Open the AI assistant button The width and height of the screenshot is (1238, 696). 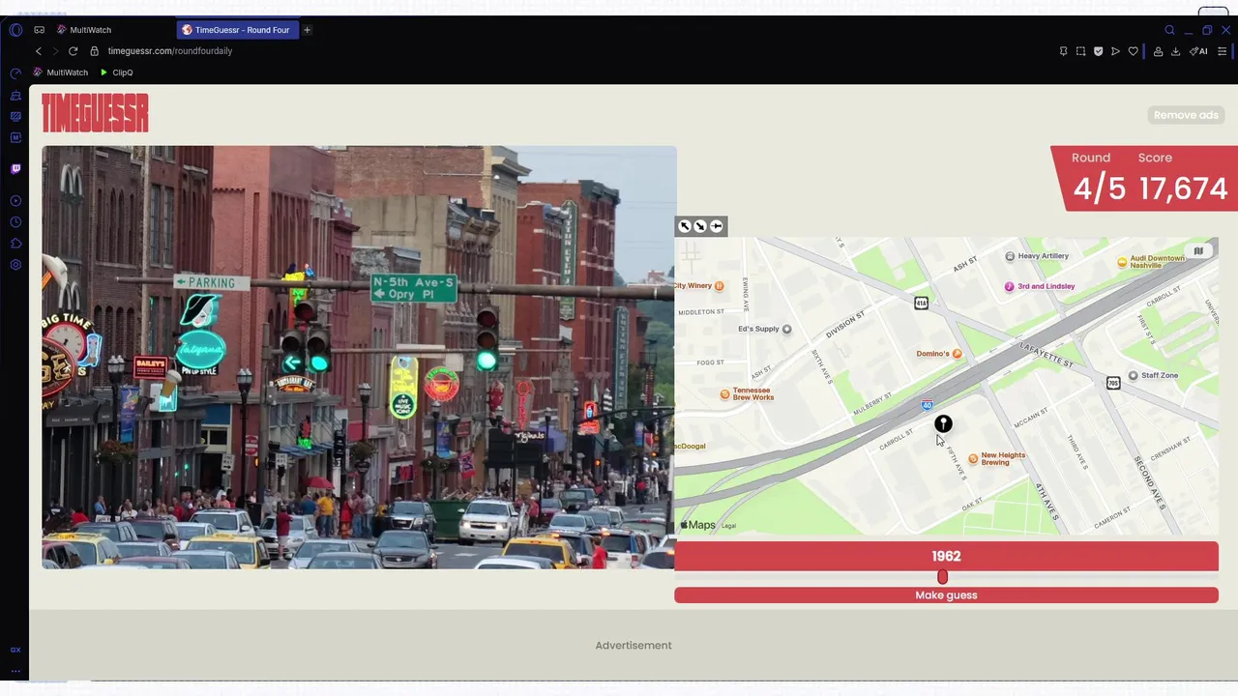pyautogui.click(x=1199, y=51)
